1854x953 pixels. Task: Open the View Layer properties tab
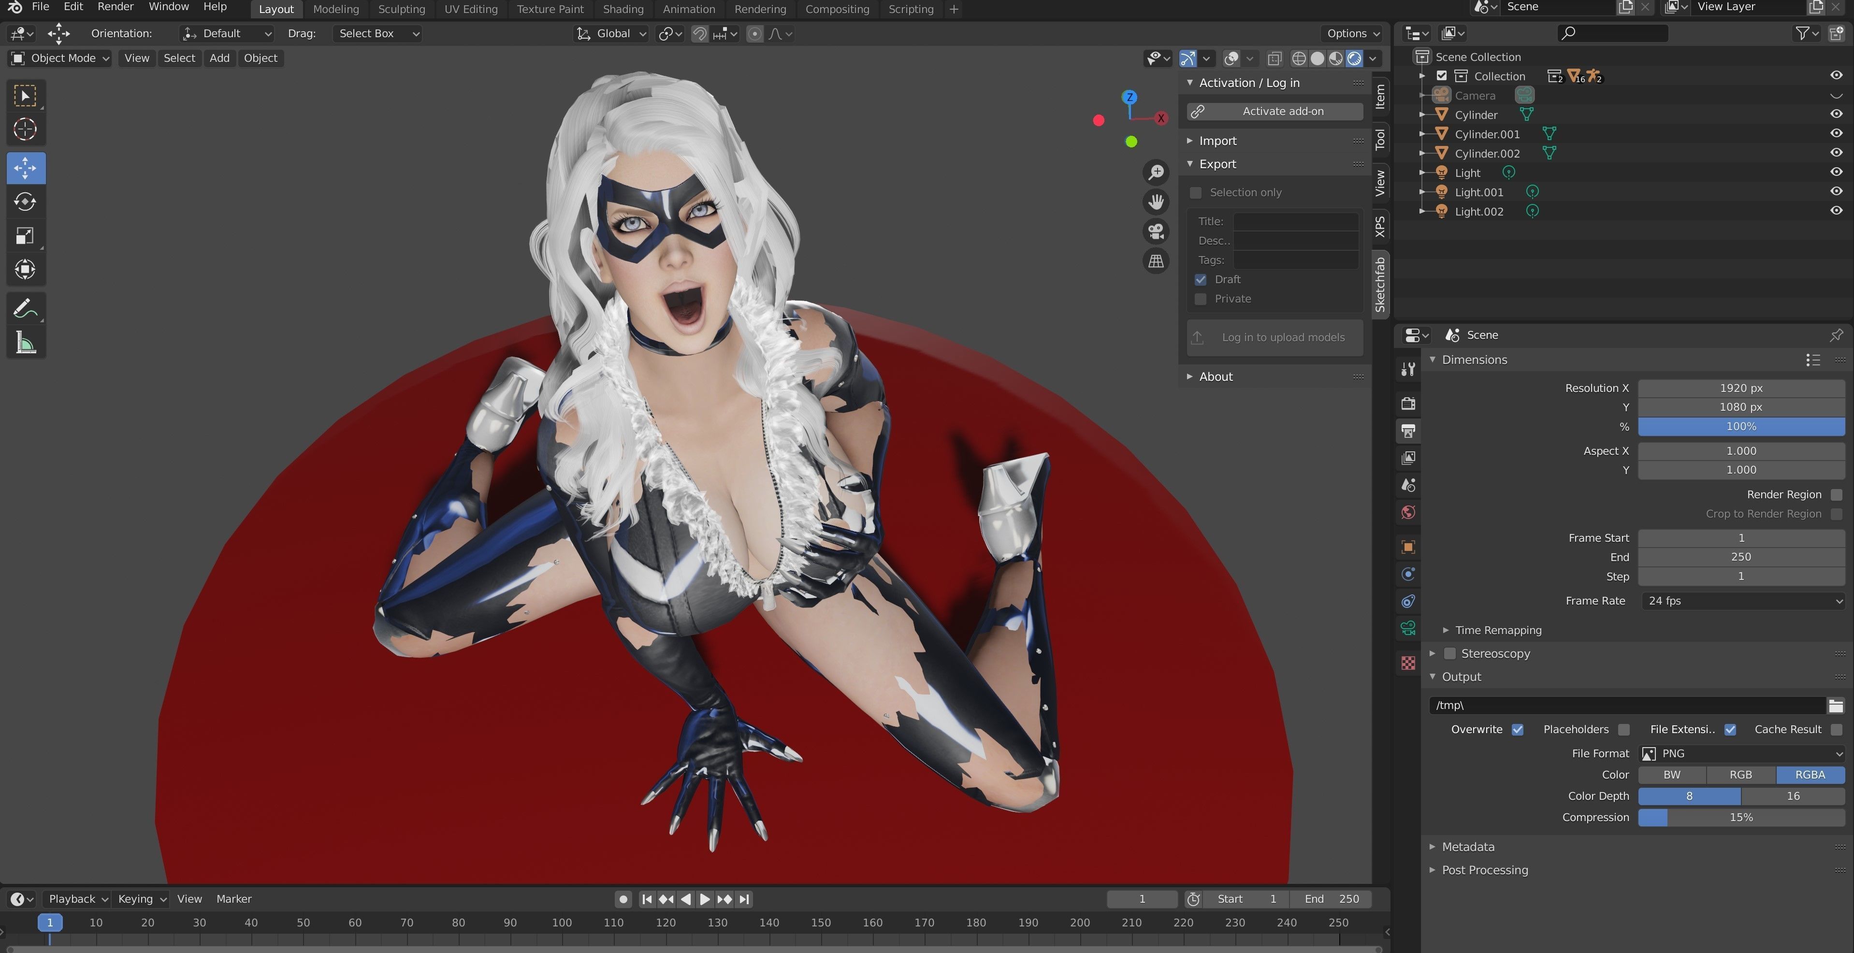pyautogui.click(x=1408, y=458)
